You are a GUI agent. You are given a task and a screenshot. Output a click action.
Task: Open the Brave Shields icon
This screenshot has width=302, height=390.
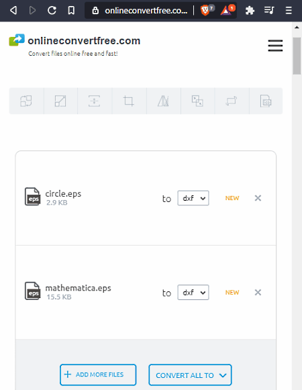tap(205, 11)
